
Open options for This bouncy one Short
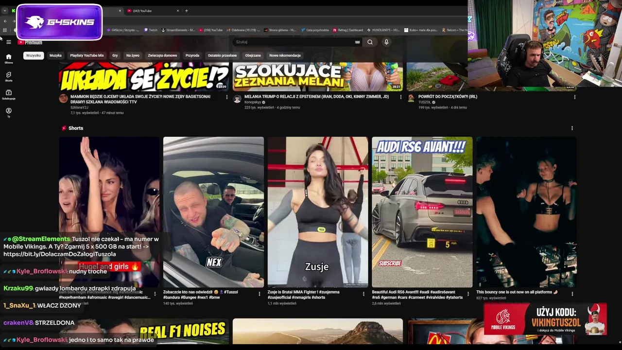coord(572,294)
